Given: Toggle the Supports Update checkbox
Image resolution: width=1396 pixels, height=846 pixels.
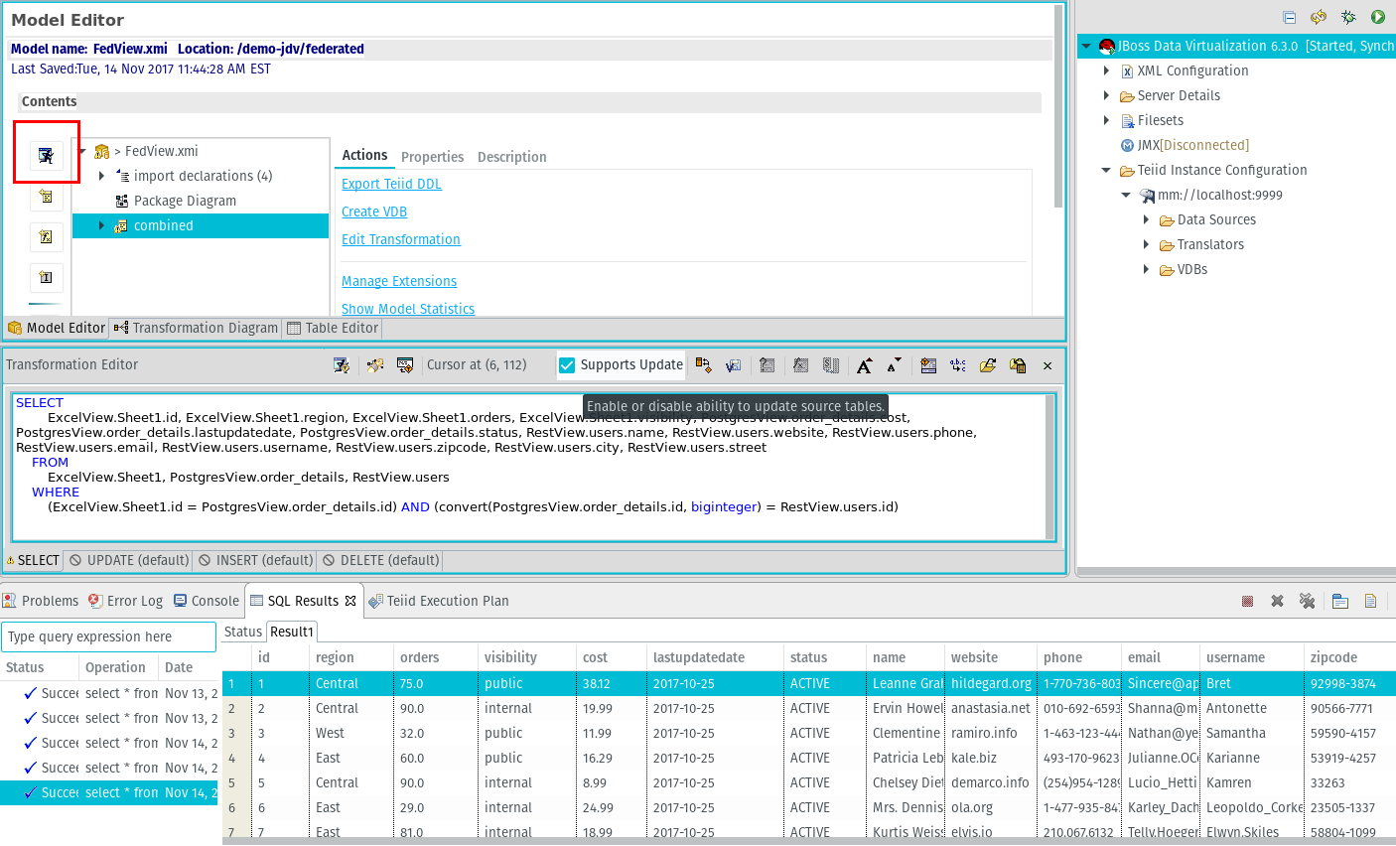Looking at the screenshot, I should coord(567,365).
